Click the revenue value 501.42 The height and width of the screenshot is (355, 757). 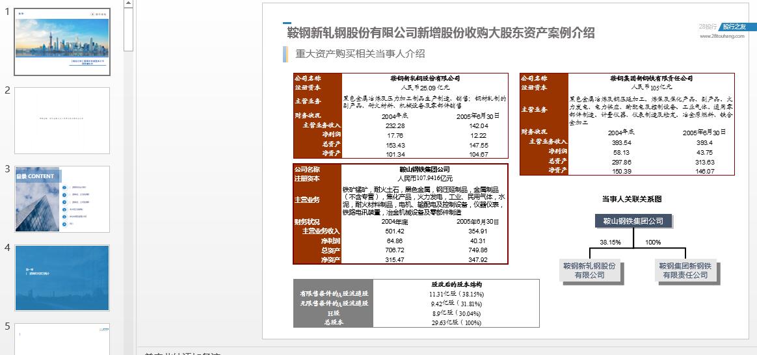click(x=395, y=231)
